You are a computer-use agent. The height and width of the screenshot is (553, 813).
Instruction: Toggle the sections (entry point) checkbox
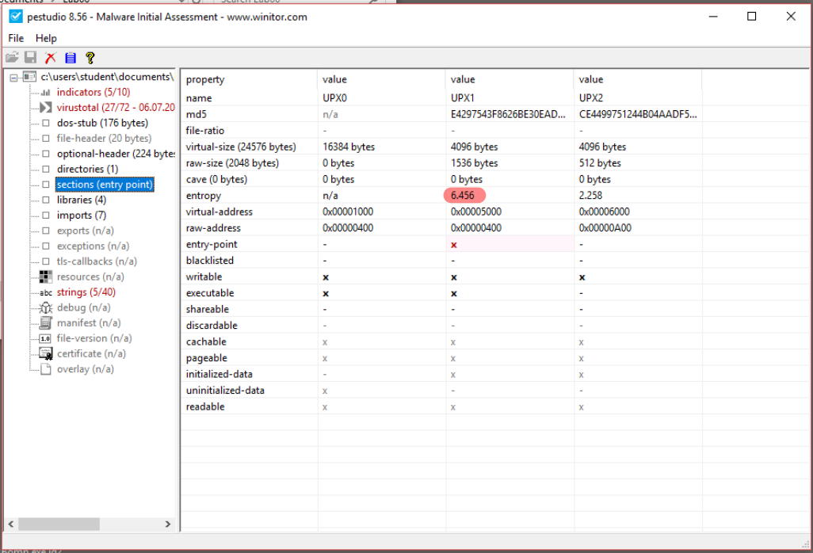click(x=46, y=185)
